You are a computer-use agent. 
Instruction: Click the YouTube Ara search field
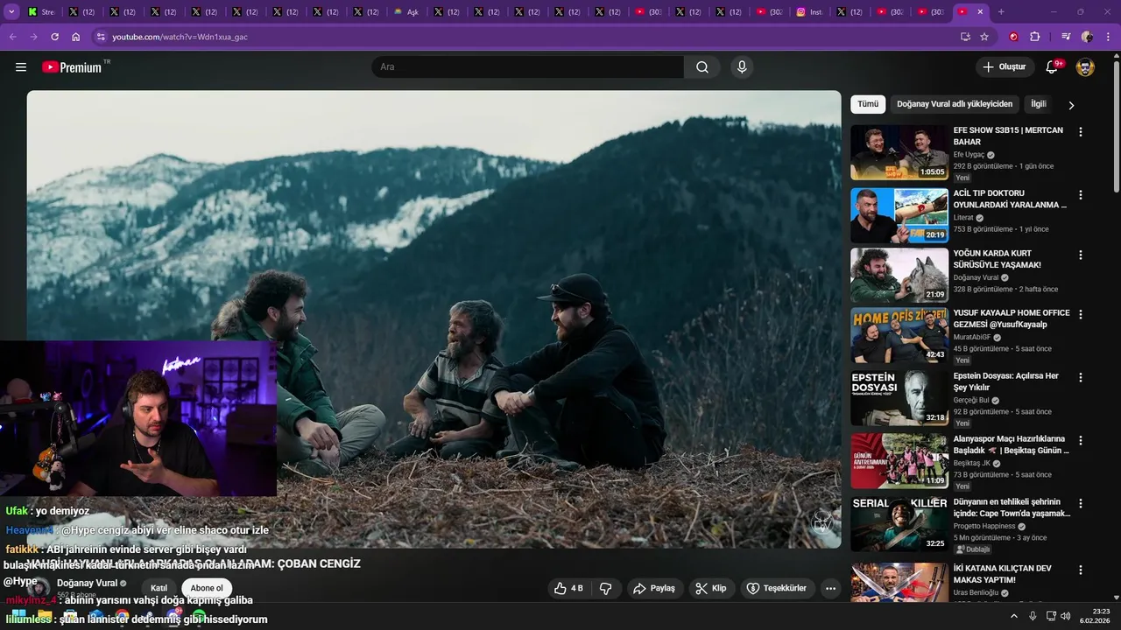coord(528,67)
